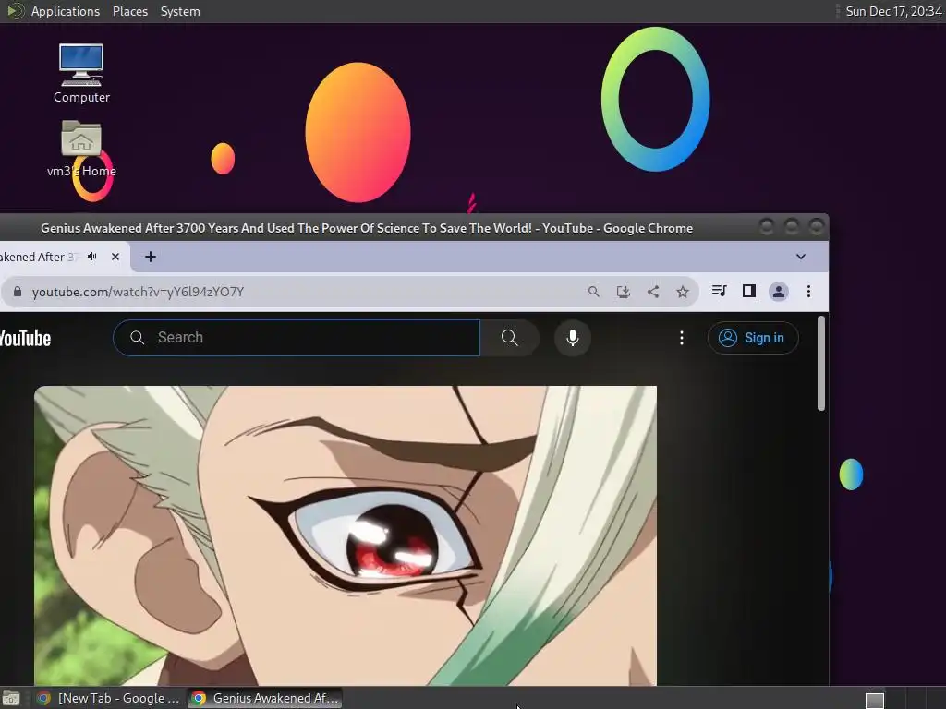The height and width of the screenshot is (709, 946).
Task: Open vm3's Home folder icon
Action: 81,149
